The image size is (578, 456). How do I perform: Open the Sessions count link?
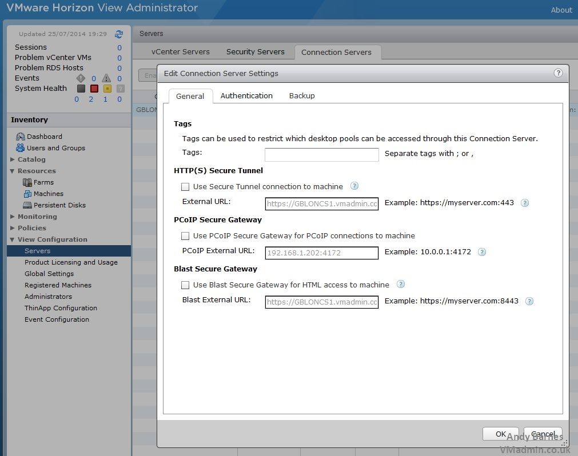(119, 47)
